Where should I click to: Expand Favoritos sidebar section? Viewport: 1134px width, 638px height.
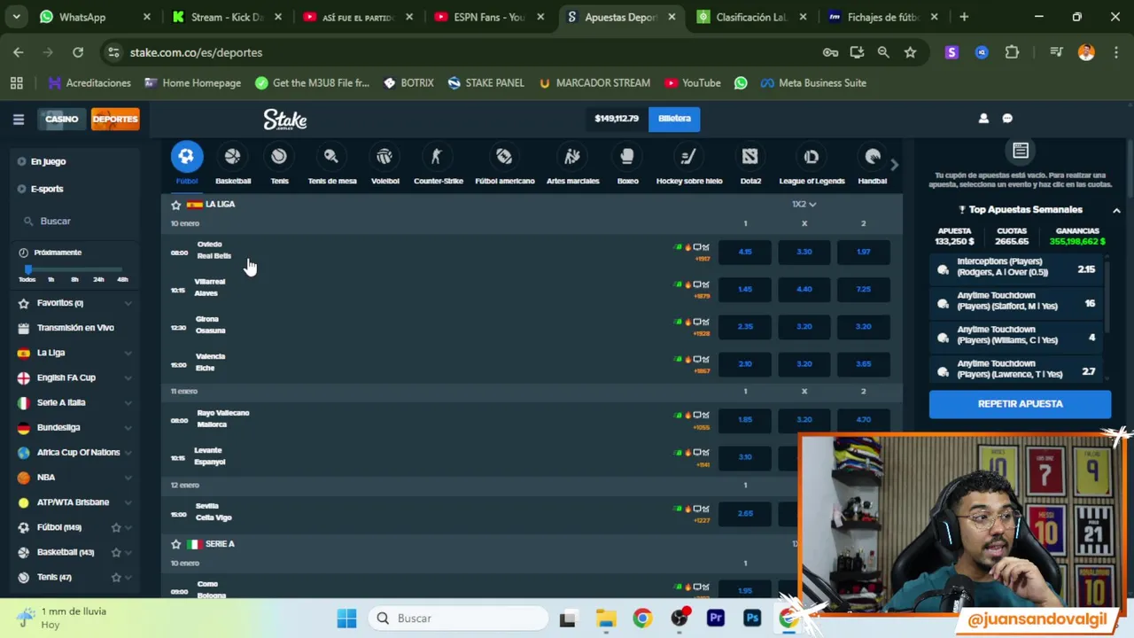click(128, 303)
